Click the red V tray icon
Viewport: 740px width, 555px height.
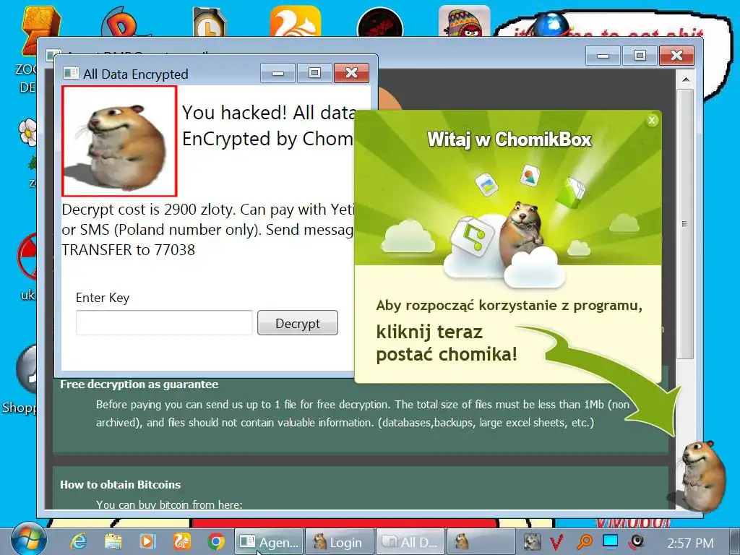(x=558, y=542)
